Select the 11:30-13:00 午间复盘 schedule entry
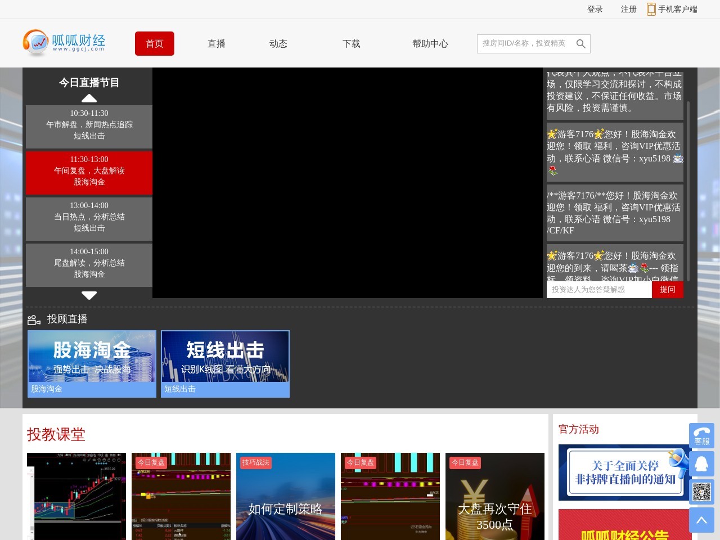The image size is (720, 540). coord(89,173)
